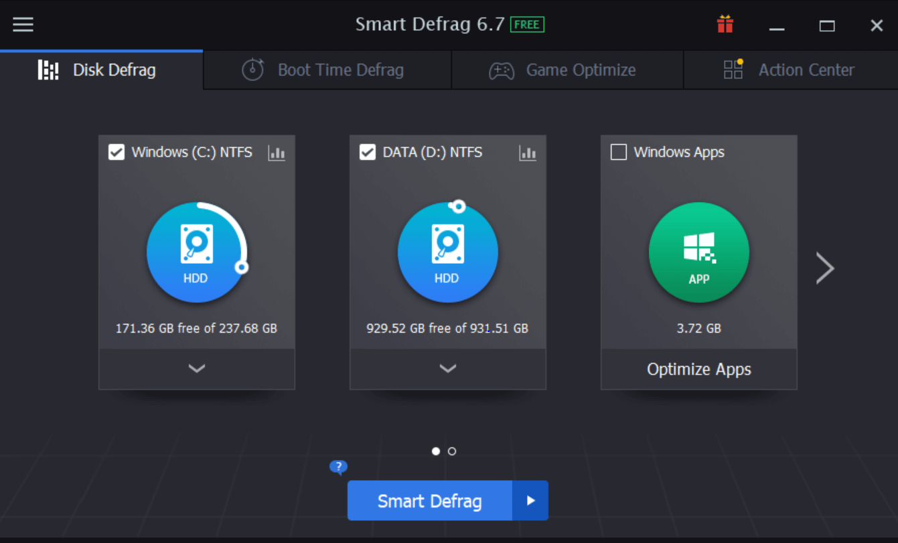Click the green APP icon for Windows Apps
Image resolution: width=898 pixels, height=543 pixels.
click(698, 252)
